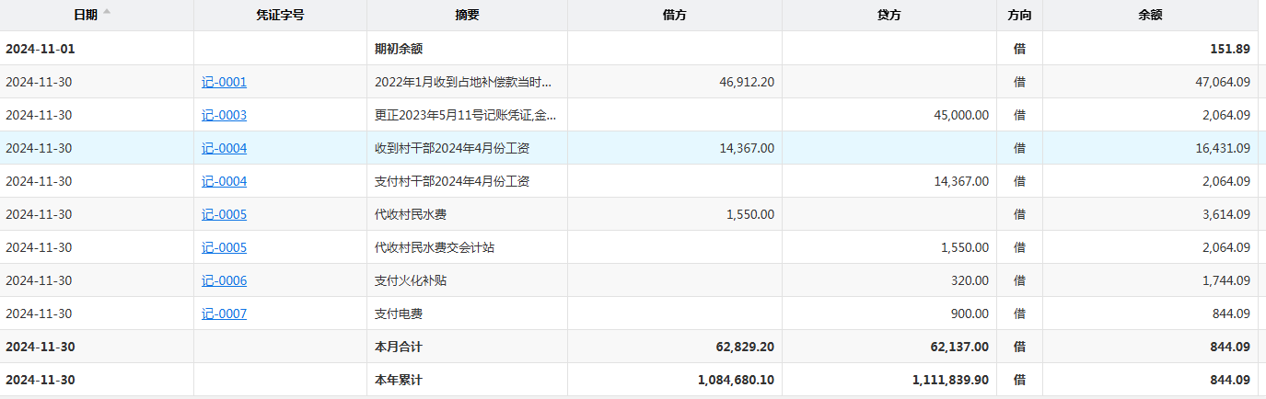Open voucher link 记-0001
The height and width of the screenshot is (399, 1266).
click(224, 82)
